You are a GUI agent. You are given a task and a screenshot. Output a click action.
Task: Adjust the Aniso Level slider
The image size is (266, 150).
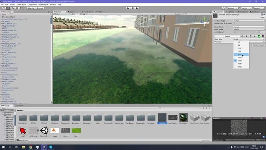point(246,32)
